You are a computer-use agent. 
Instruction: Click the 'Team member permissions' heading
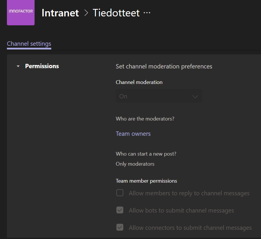click(146, 181)
